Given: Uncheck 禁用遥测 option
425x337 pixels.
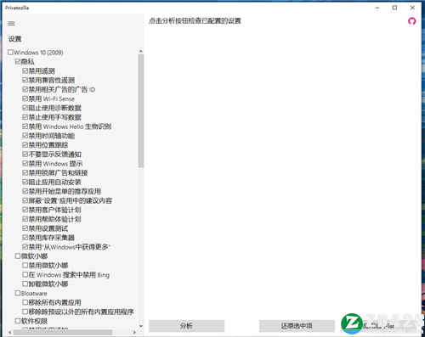Looking at the screenshot, I should (x=25, y=70).
